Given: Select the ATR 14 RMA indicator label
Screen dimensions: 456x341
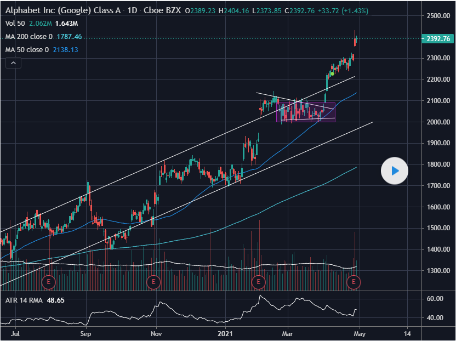Looking at the screenshot, I should pos(24,300).
